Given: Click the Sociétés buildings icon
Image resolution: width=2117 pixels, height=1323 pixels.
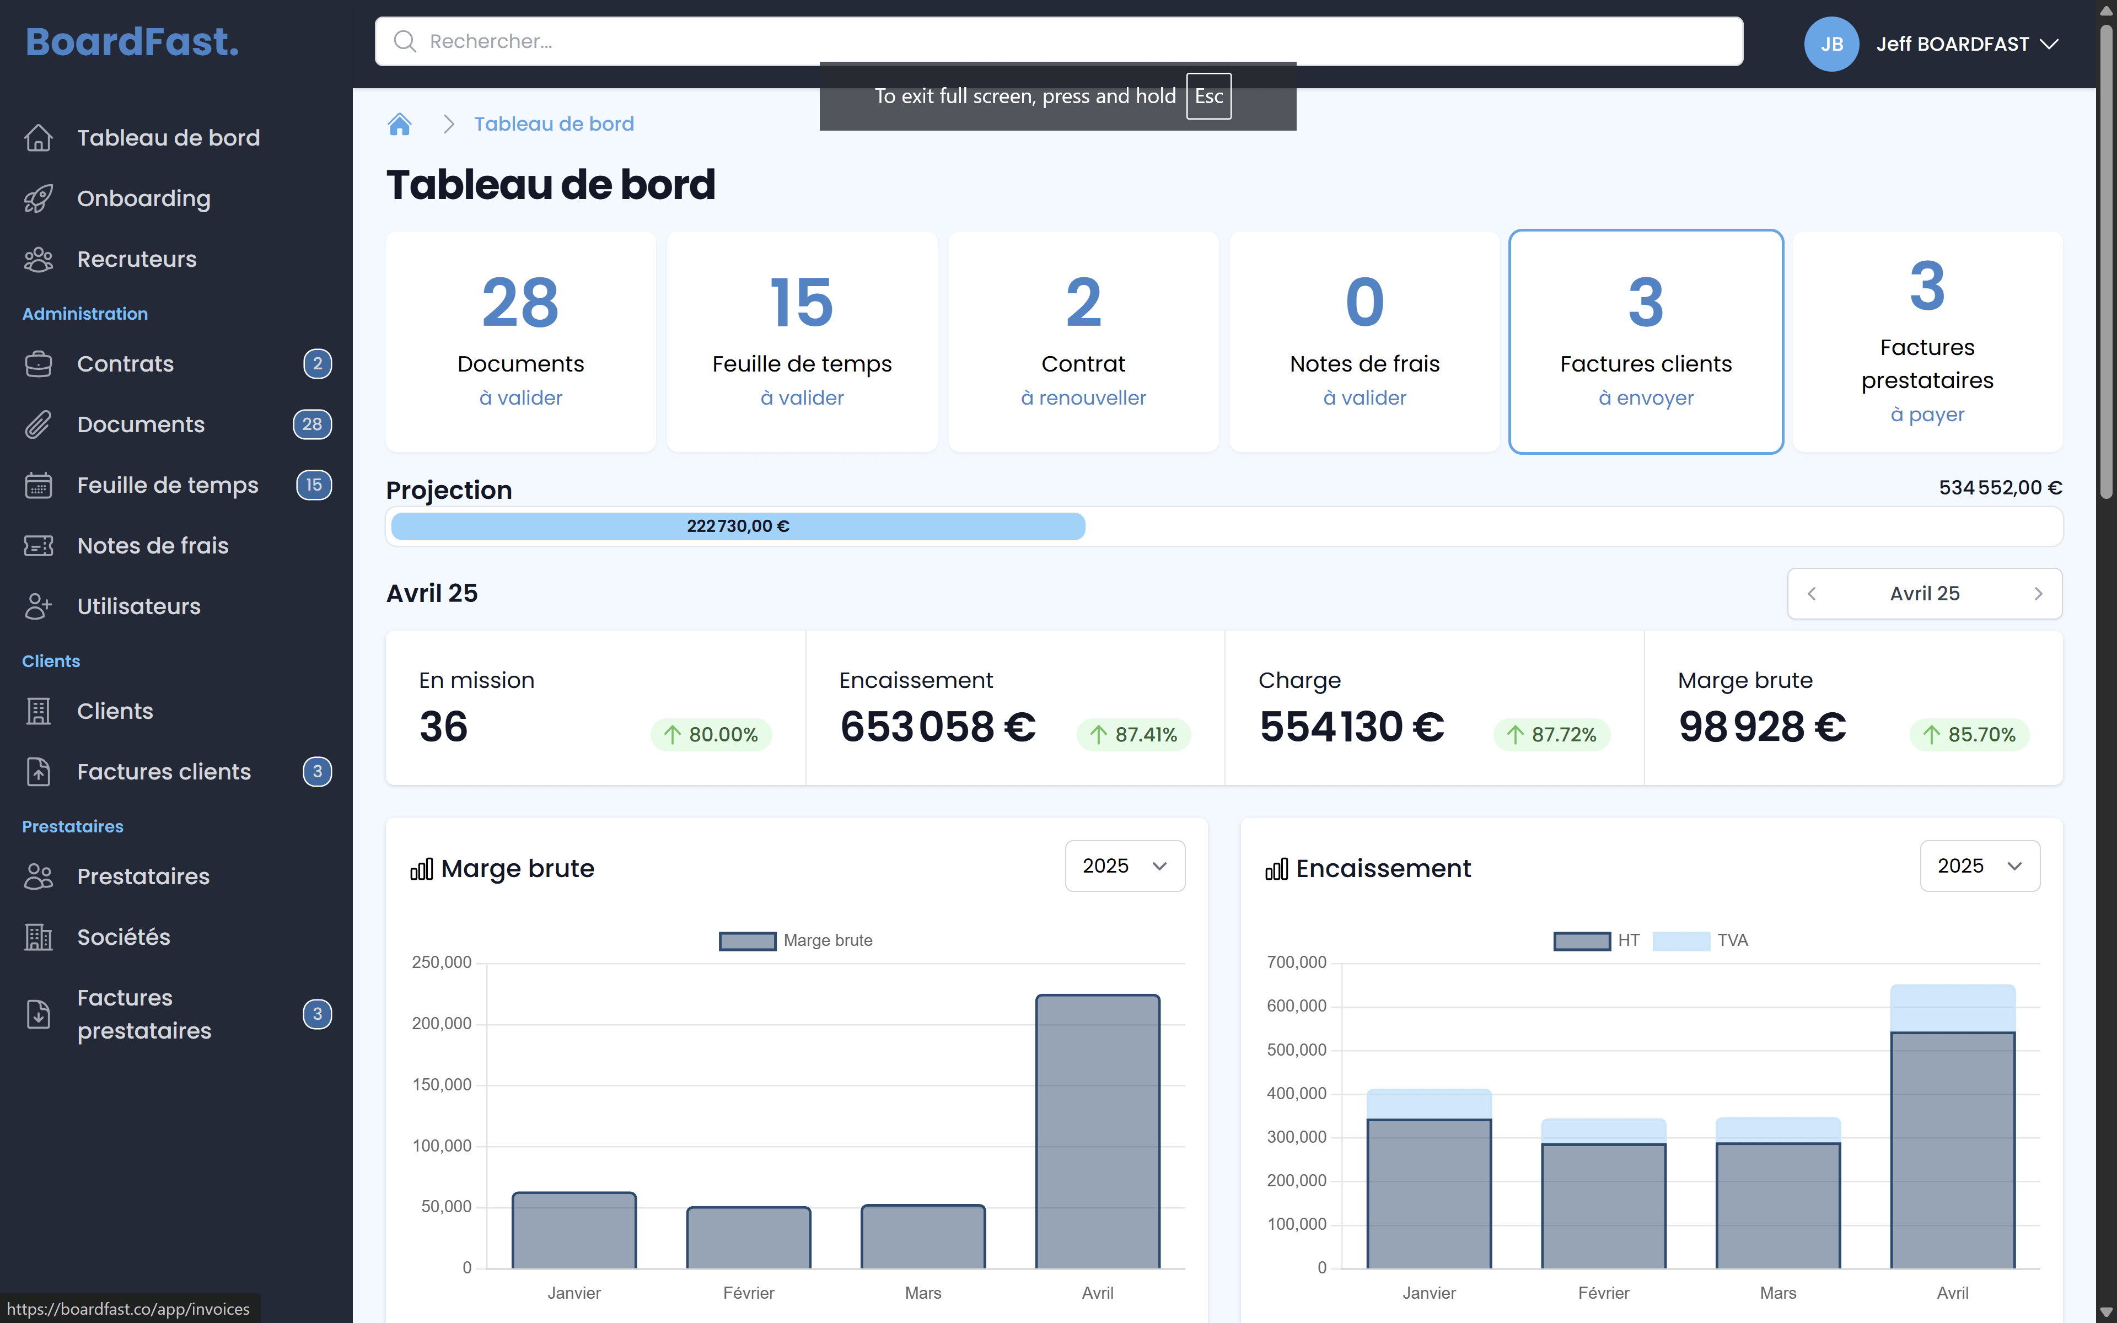Looking at the screenshot, I should [39, 937].
